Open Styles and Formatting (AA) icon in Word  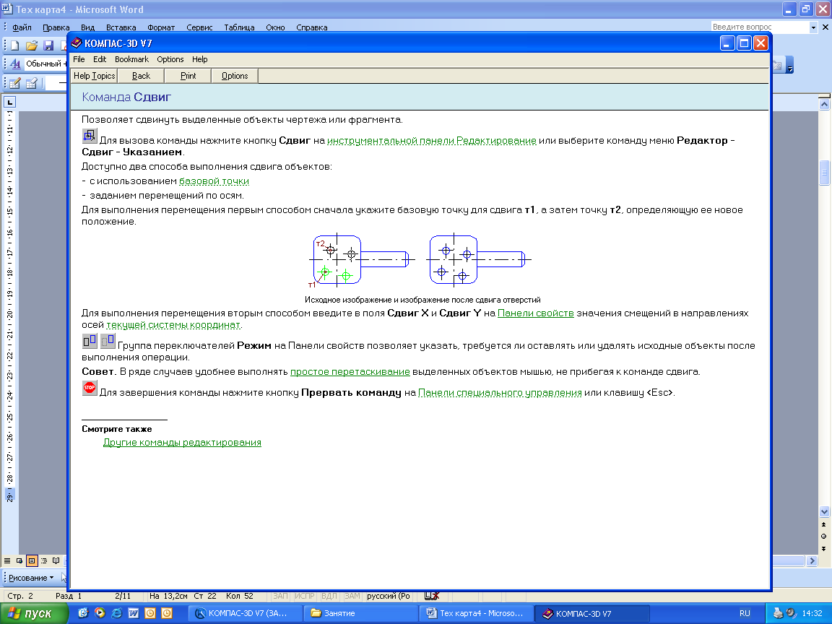(x=15, y=64)
